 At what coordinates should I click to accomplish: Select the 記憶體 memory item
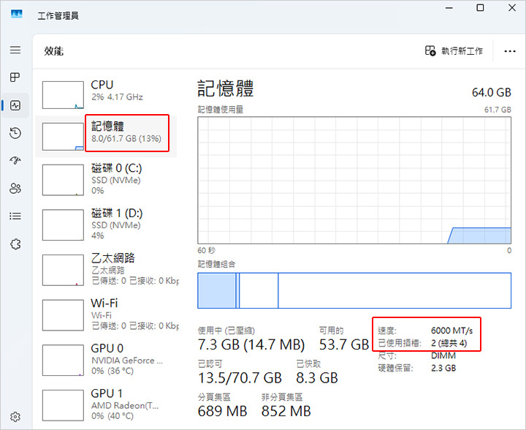click(x=106, y=137)
